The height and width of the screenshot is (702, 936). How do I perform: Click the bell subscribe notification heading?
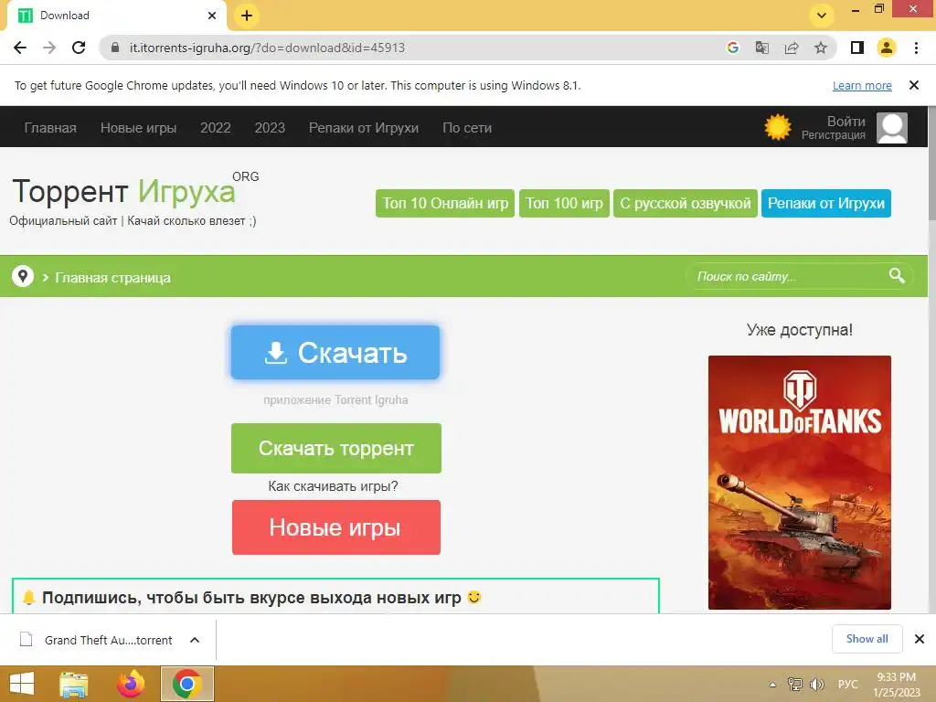251,598
